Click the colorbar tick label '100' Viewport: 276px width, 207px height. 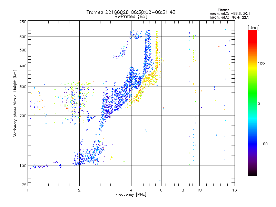tap(261, 63)
